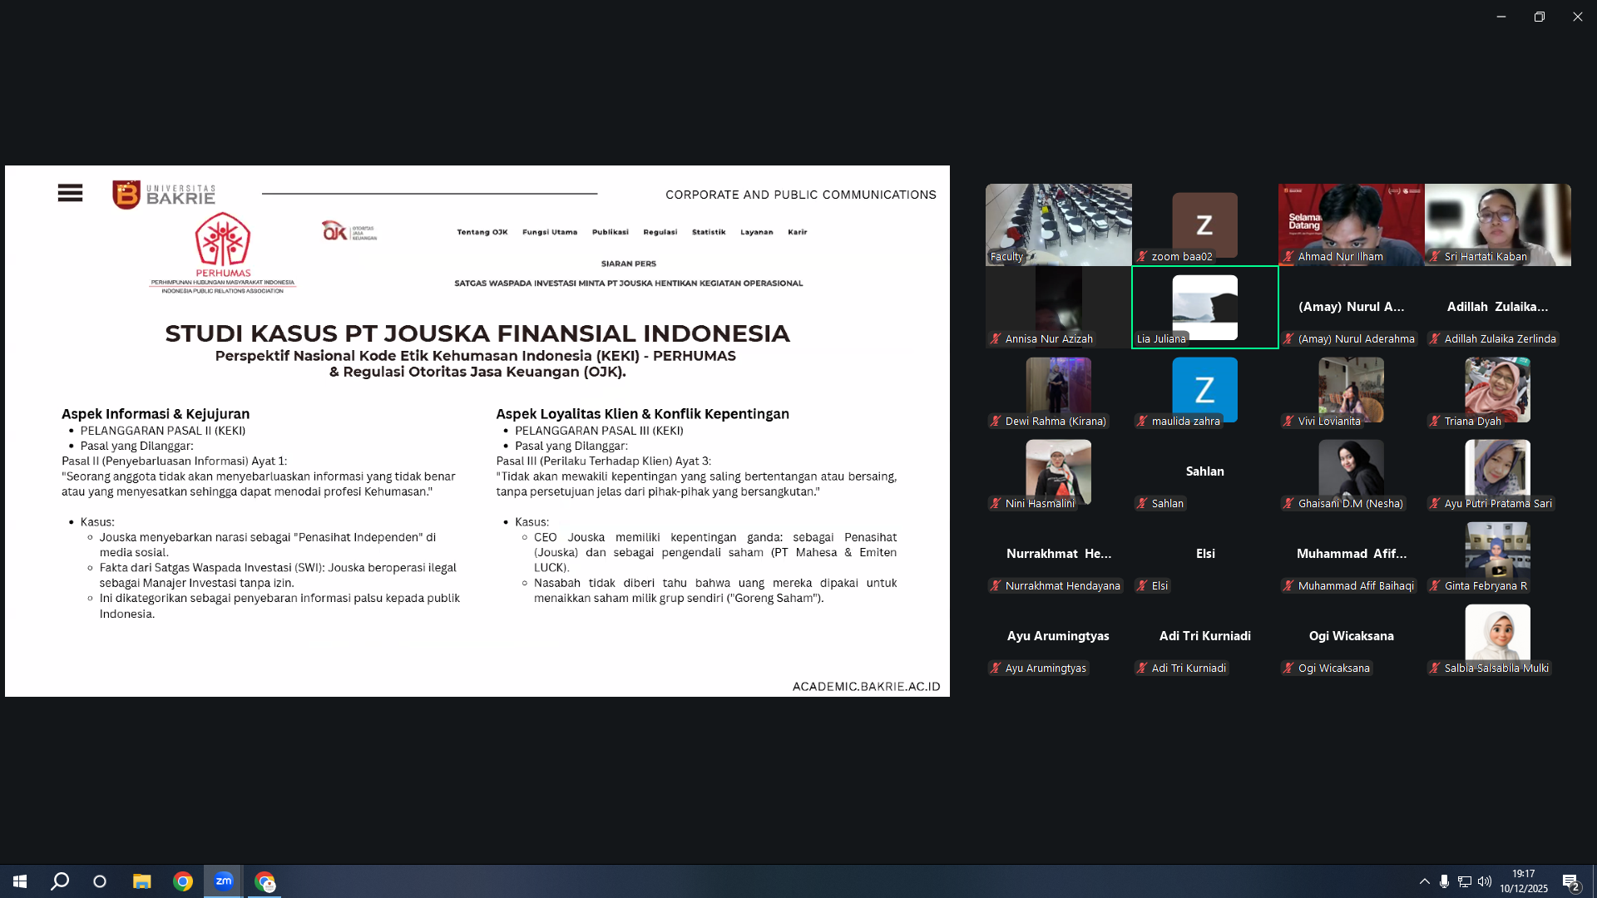Click Layanan menu item on slide
Image resolution: width=1597 pixels, height=898 pixels.
757,232
